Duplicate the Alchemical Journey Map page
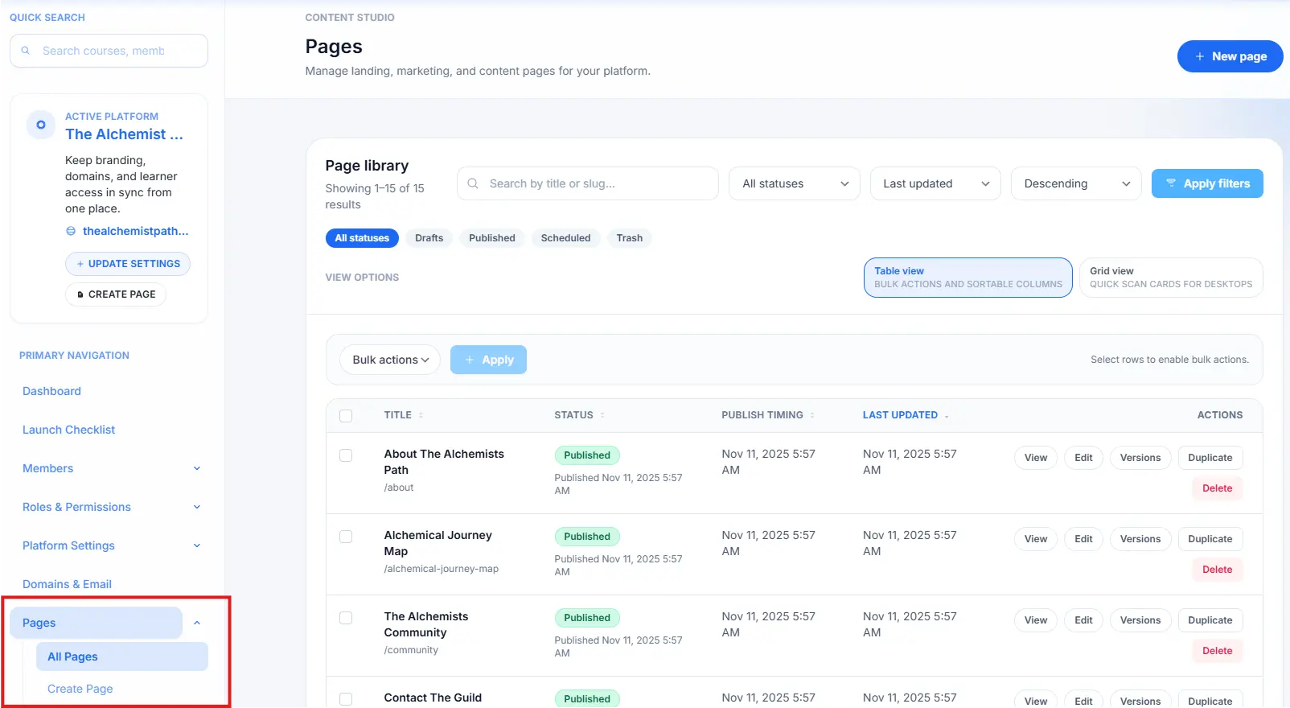1290x708 pixels. 1210,539
